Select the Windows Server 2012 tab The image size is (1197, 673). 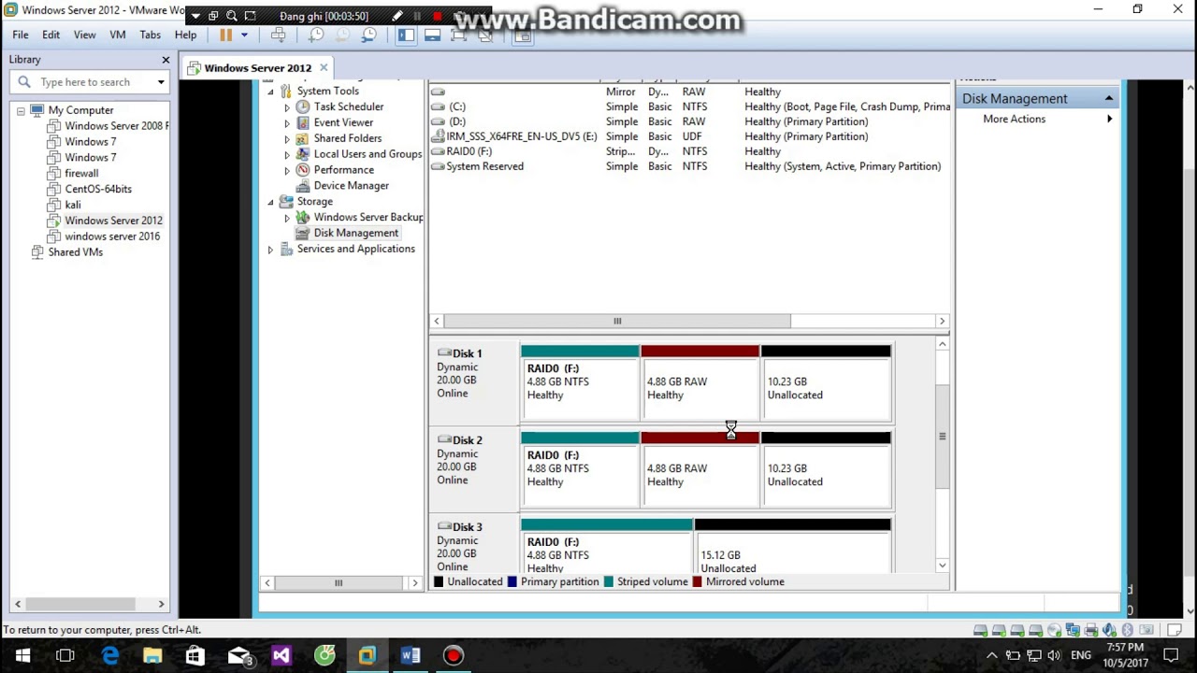[257, 67]
